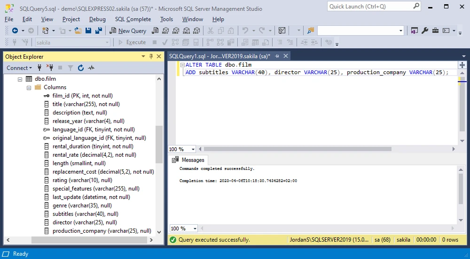Click the purple Visual Studio icon in the toolbar

[x=414, y=30]
